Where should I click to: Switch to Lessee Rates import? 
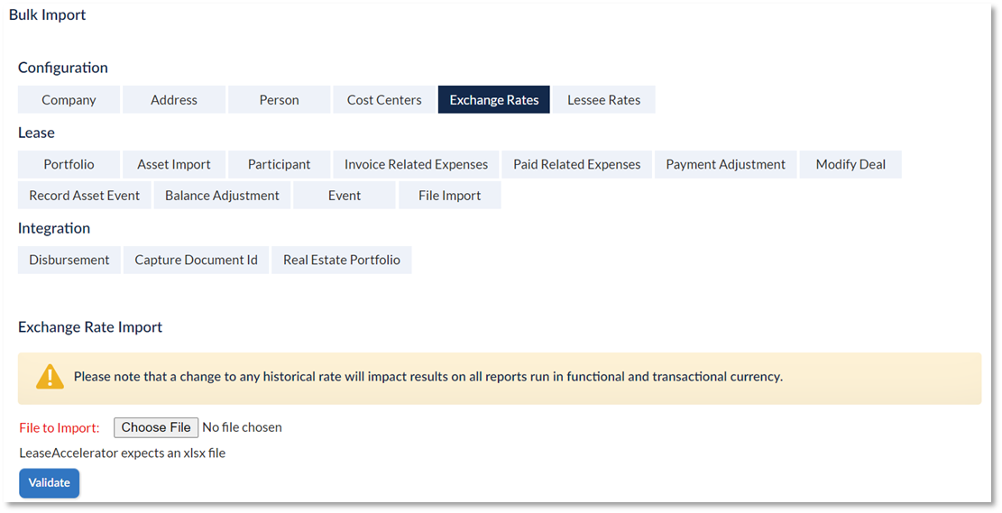[604, 100]
